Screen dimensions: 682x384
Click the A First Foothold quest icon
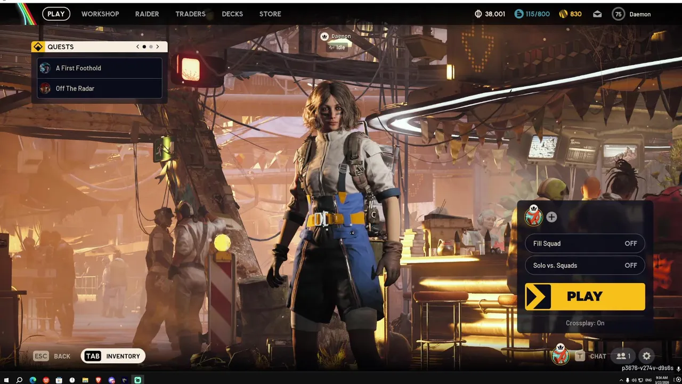click(x=45, y=68)
